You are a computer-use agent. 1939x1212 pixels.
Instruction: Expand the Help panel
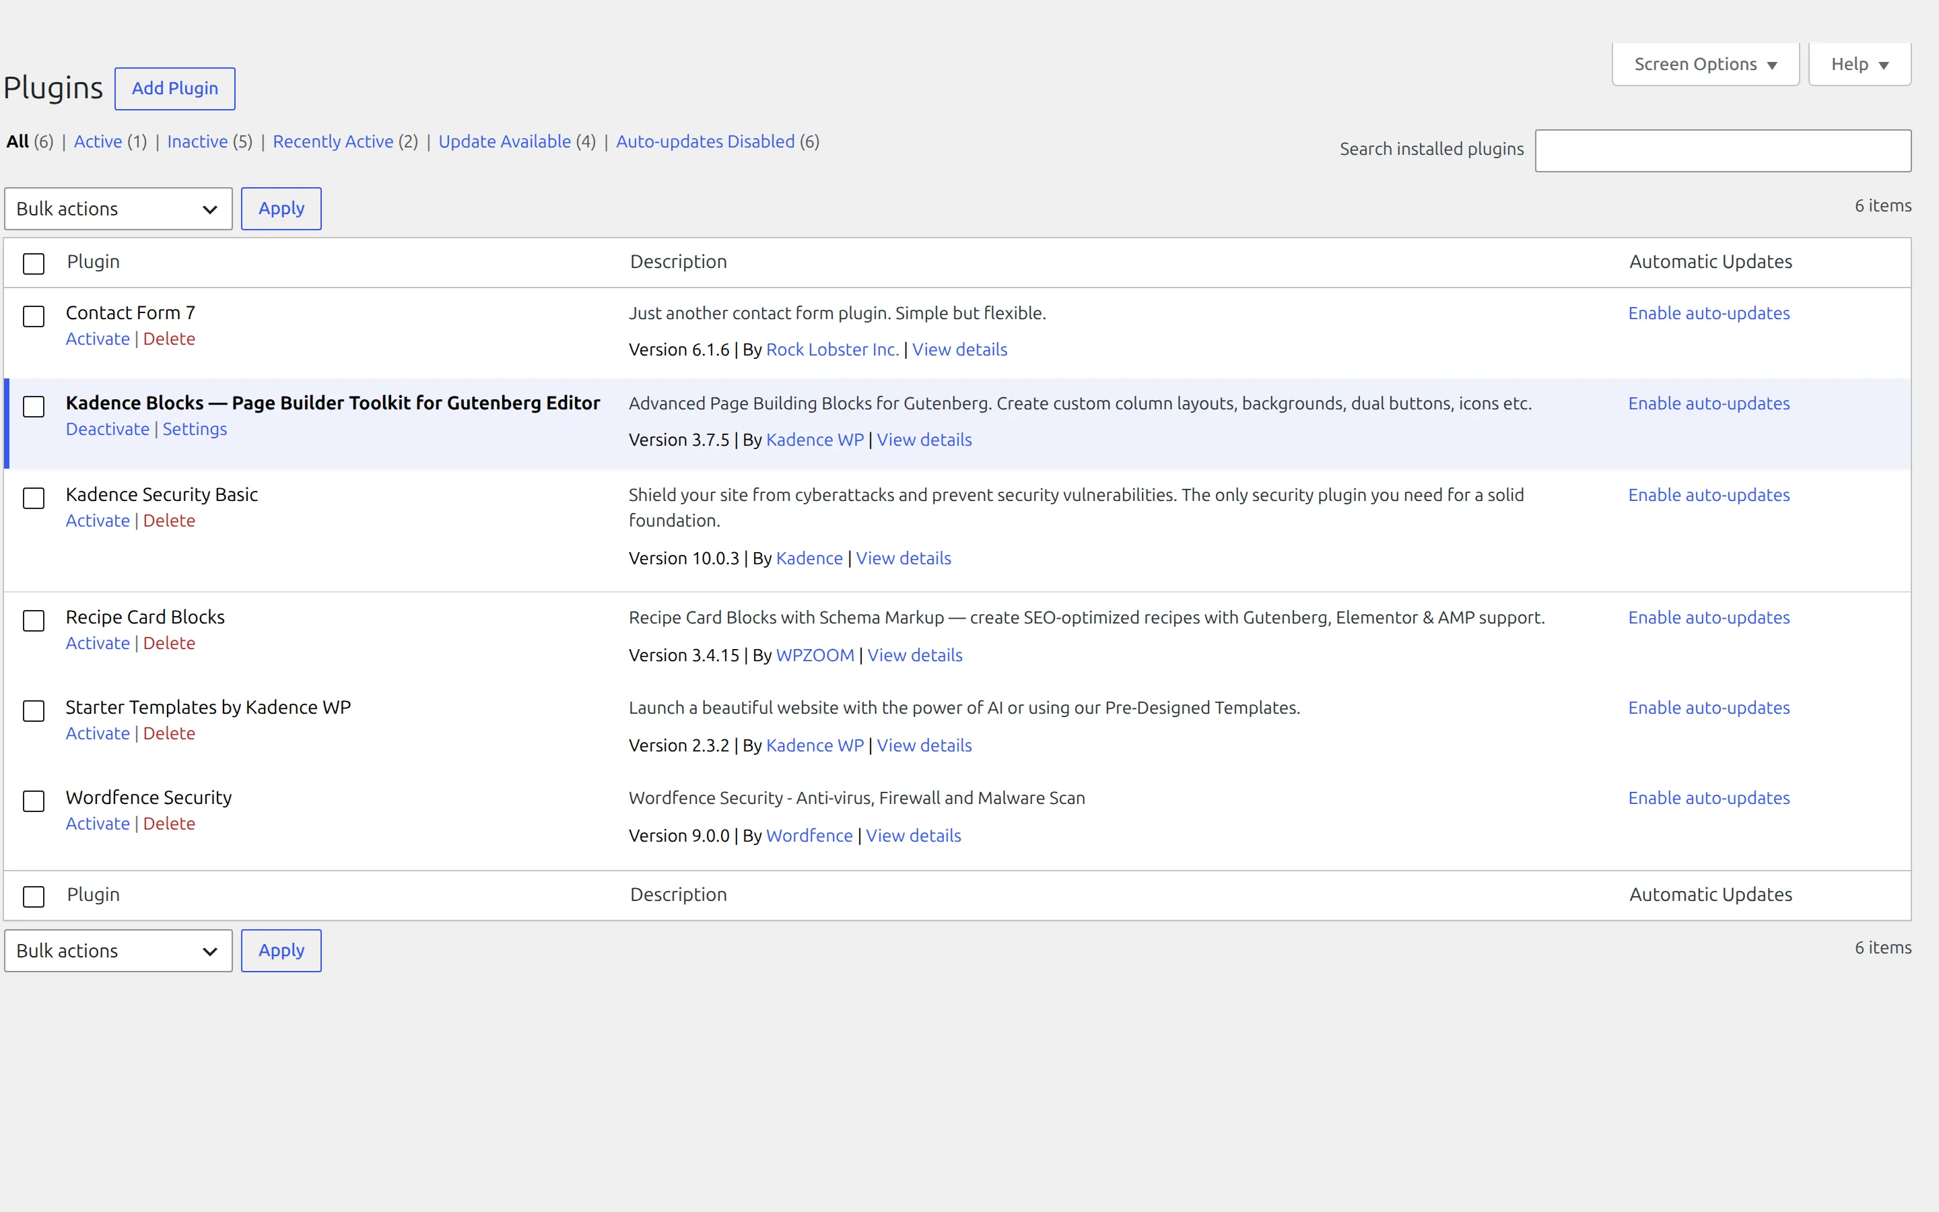pos(1860,64)
